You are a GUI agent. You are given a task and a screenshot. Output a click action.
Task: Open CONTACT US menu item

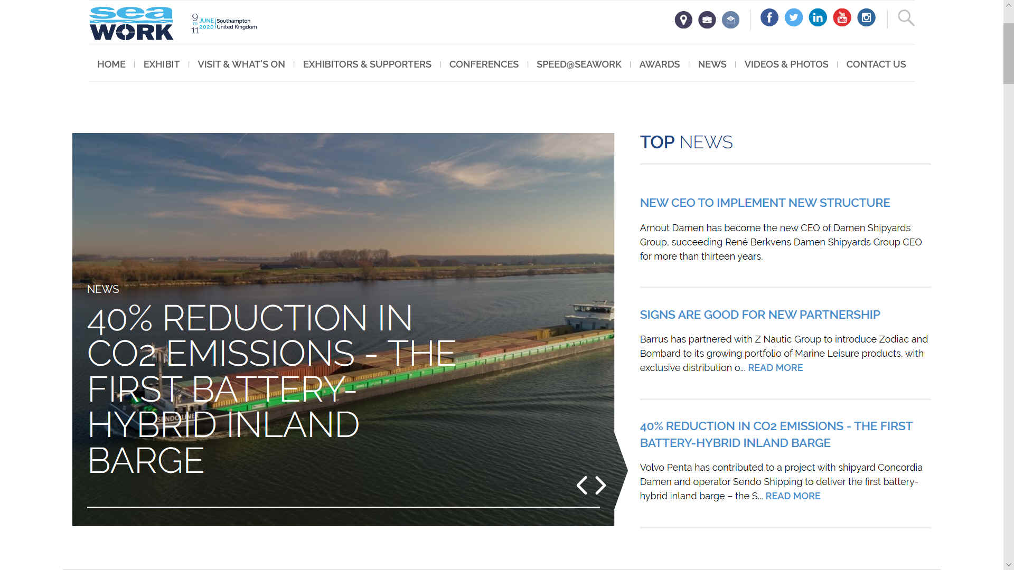(876, 64)
